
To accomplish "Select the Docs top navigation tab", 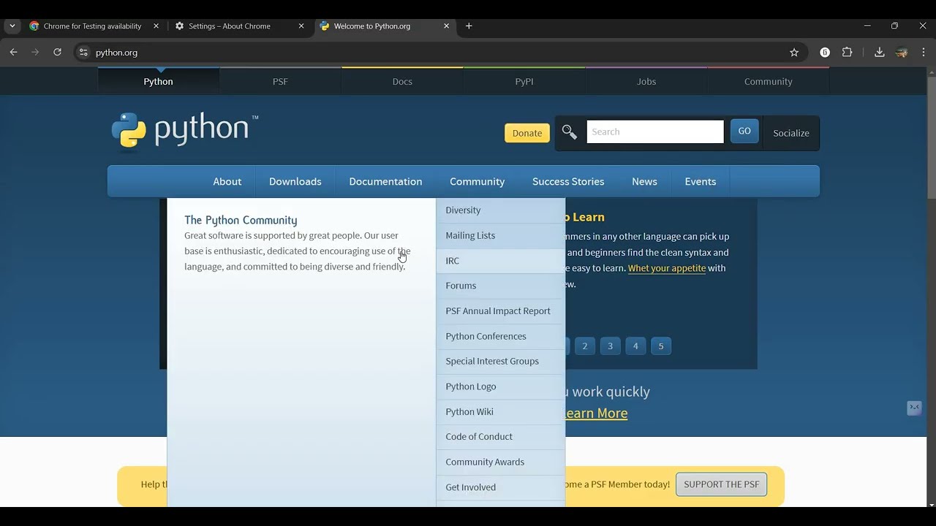I will [x=402, y=81].
